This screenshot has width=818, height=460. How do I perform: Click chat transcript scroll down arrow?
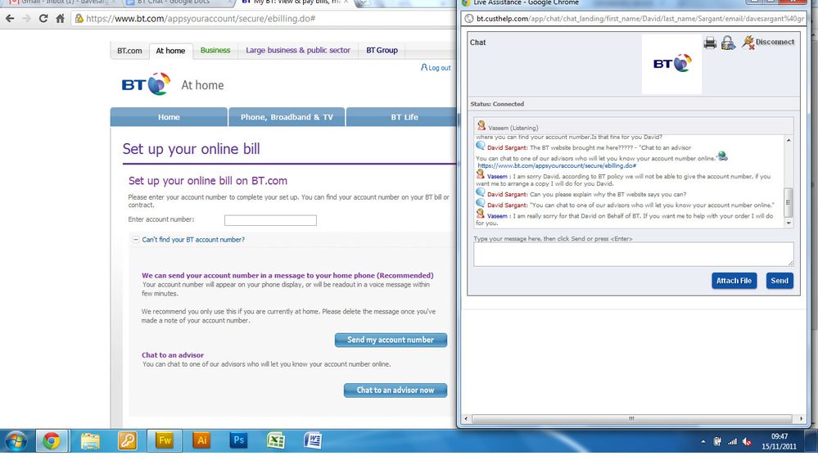(x=789, y=223)
